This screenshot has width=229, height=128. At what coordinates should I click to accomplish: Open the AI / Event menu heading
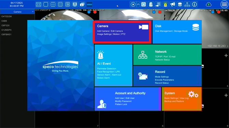[x=104, y=64]
